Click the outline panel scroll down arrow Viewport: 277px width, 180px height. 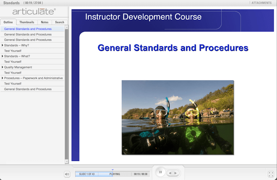point(66,161)
